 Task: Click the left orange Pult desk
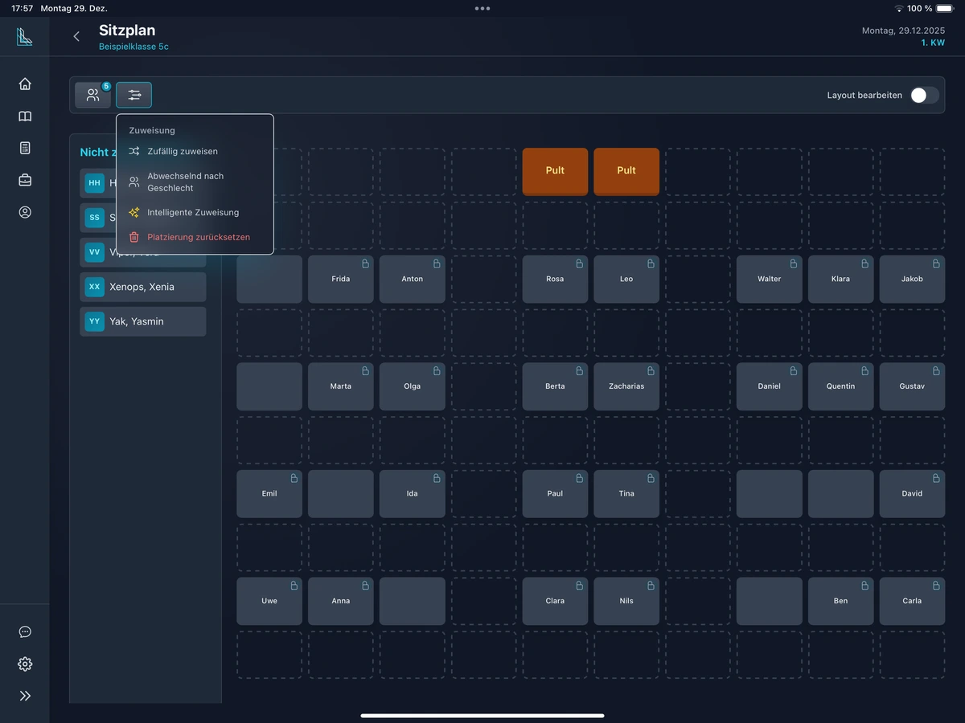coord(555,170)
